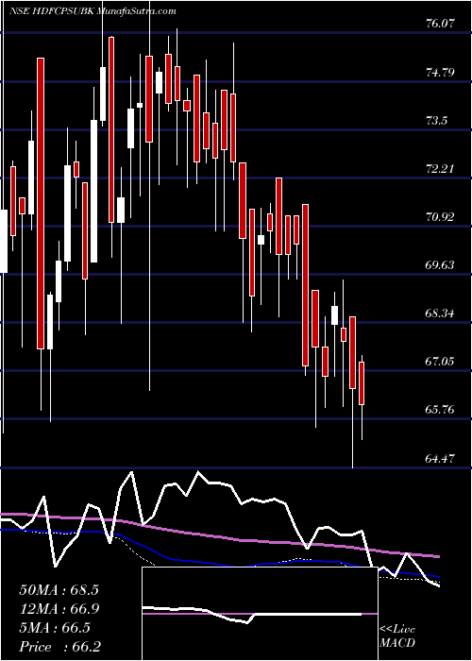
Task: Click the 76.07 price axis label
Action: 440,25
